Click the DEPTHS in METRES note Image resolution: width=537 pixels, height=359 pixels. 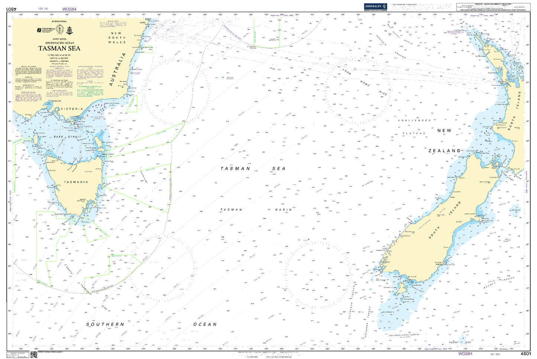[x=59, y=58]
